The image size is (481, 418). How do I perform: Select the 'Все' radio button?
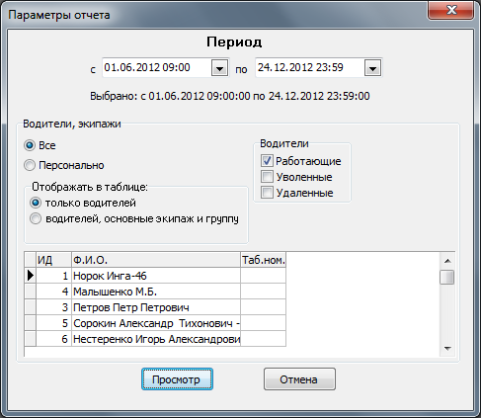[30, 145]
